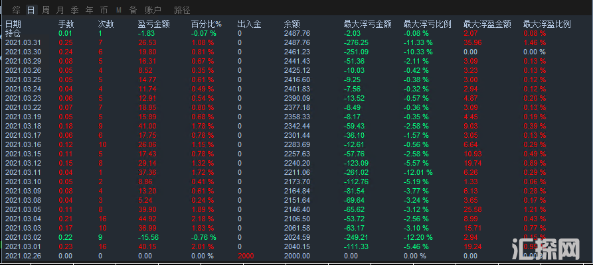Select the 2021.03.19 date row

[23, 117]
